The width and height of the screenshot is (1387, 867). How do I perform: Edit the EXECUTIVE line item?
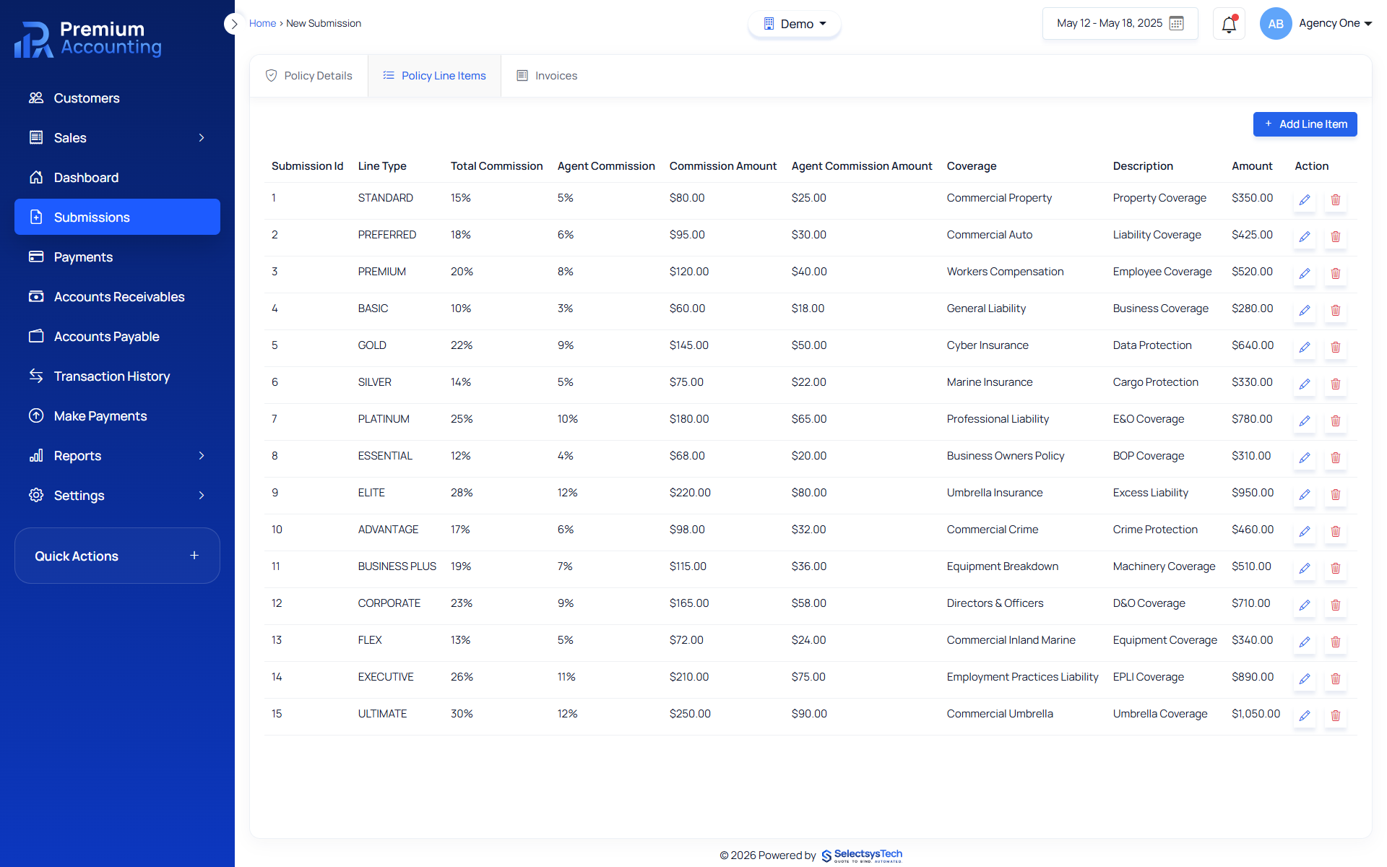(x=1305, y=679)
